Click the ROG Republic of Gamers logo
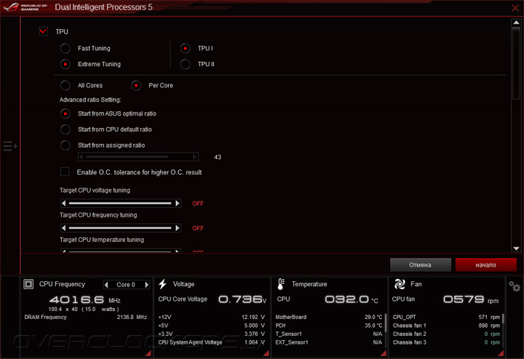Viewport: 524px width, 359px height. [x=25, y=7]
